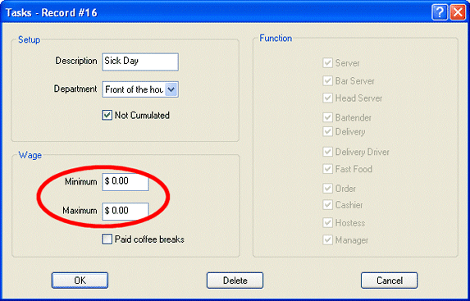Viewport: 470px width, 301px height.
Task: Click the Function group label
Action: (x=276, y=38)
